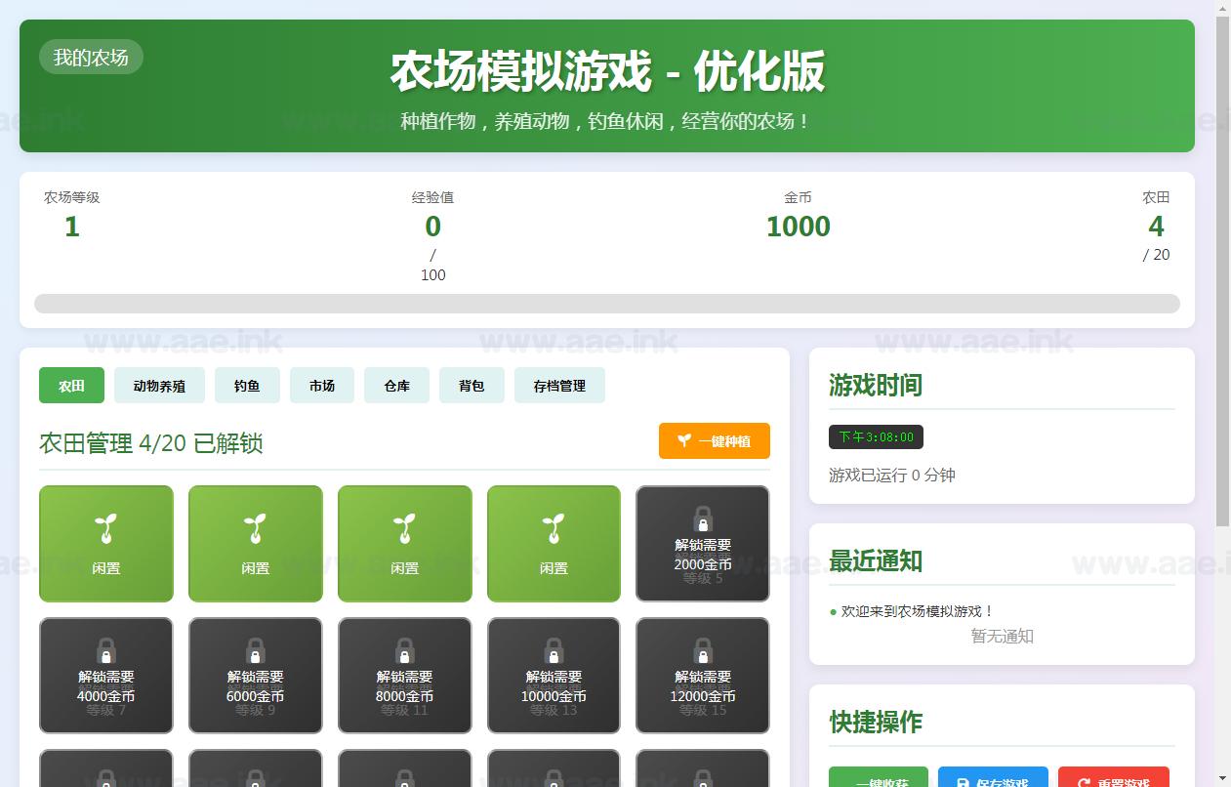1231x787 pixels.
Task: Click the 金币 value 1000
Action: [799, 227]
